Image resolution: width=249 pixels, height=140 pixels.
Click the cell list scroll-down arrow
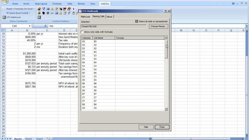pos(166,109)
